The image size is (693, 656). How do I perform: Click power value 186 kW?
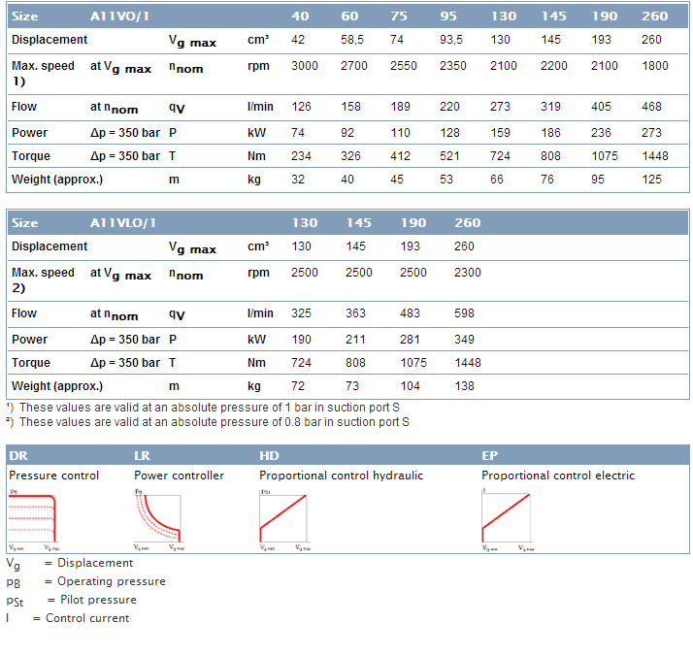(x=550, y=133)
